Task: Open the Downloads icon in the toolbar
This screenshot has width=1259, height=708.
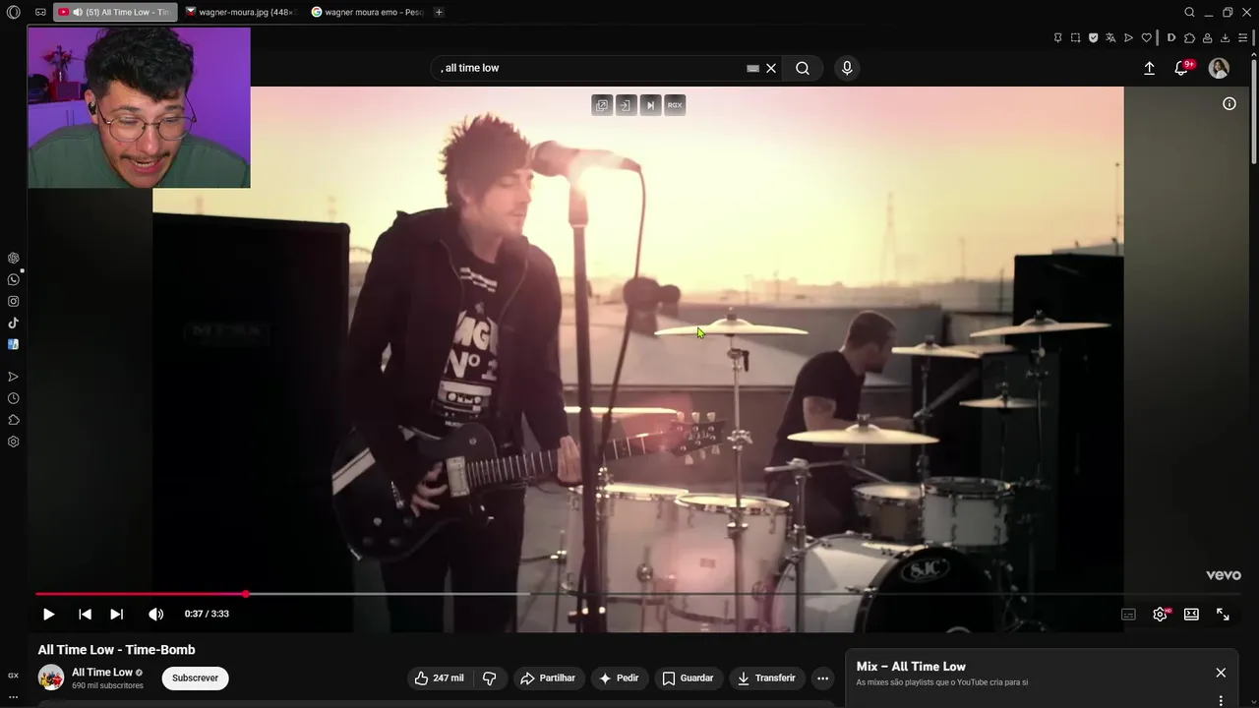Action: tap(1225, 38)
